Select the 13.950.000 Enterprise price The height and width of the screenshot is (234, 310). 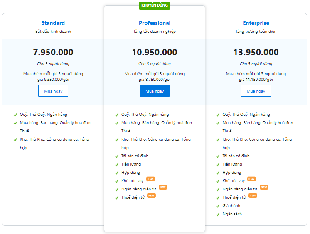256,52
